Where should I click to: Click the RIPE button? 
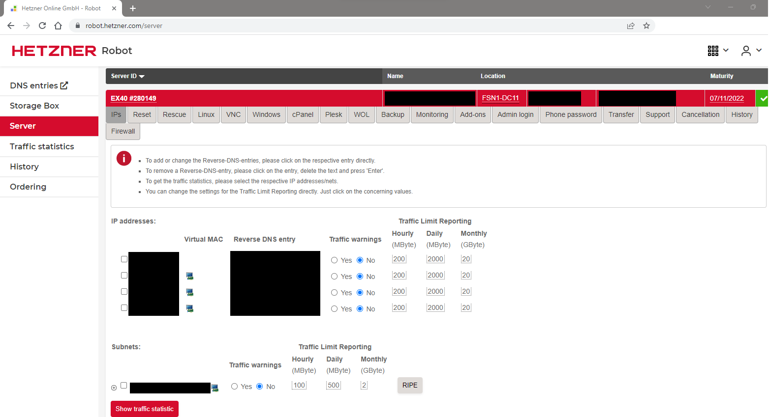click(x=410, y=385)
